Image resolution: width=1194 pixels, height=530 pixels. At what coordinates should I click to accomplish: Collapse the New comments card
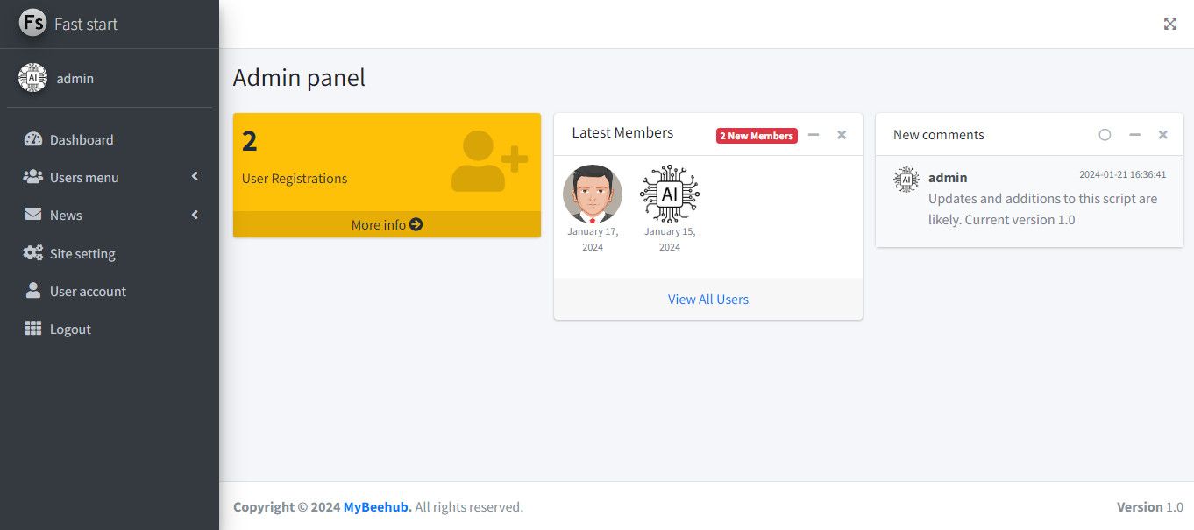1134,135
